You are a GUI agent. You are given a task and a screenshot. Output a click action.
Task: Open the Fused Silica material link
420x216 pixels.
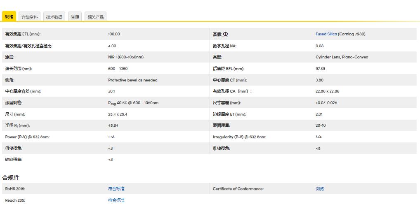[x=326, y=34]
